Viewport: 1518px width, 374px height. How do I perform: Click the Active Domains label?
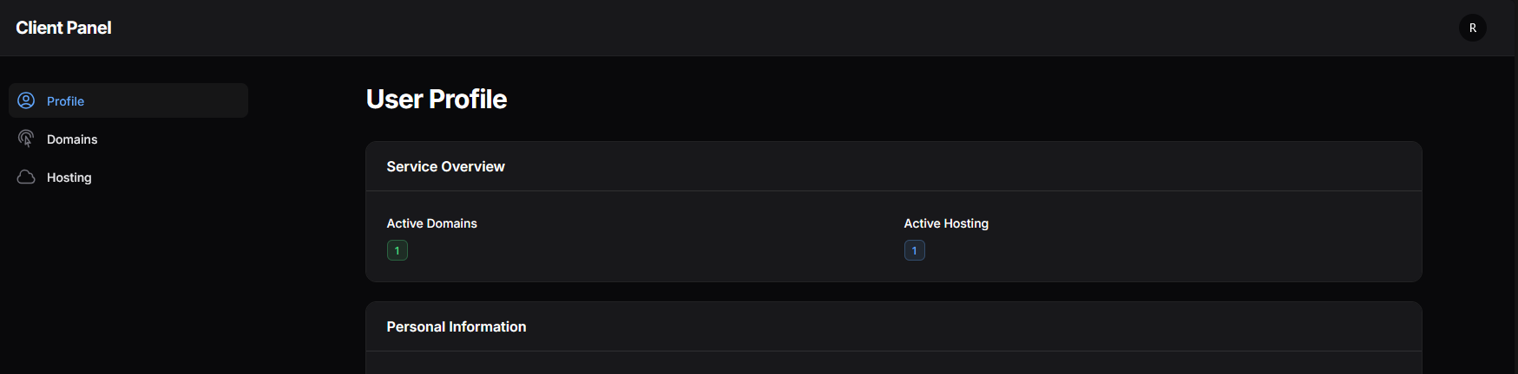(x=431, y=223)
